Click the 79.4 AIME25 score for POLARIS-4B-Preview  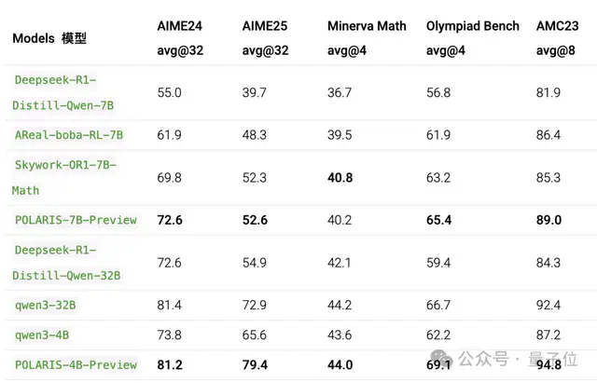click(x=255, y=364)
